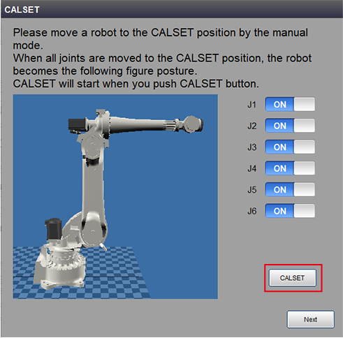Disable the J3 joint toggle

click(x=290, y=147)
